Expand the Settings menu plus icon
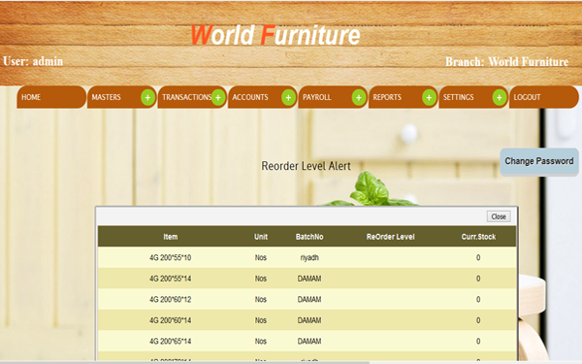This screenshot has height=364, width=582. tap(500, 98)
